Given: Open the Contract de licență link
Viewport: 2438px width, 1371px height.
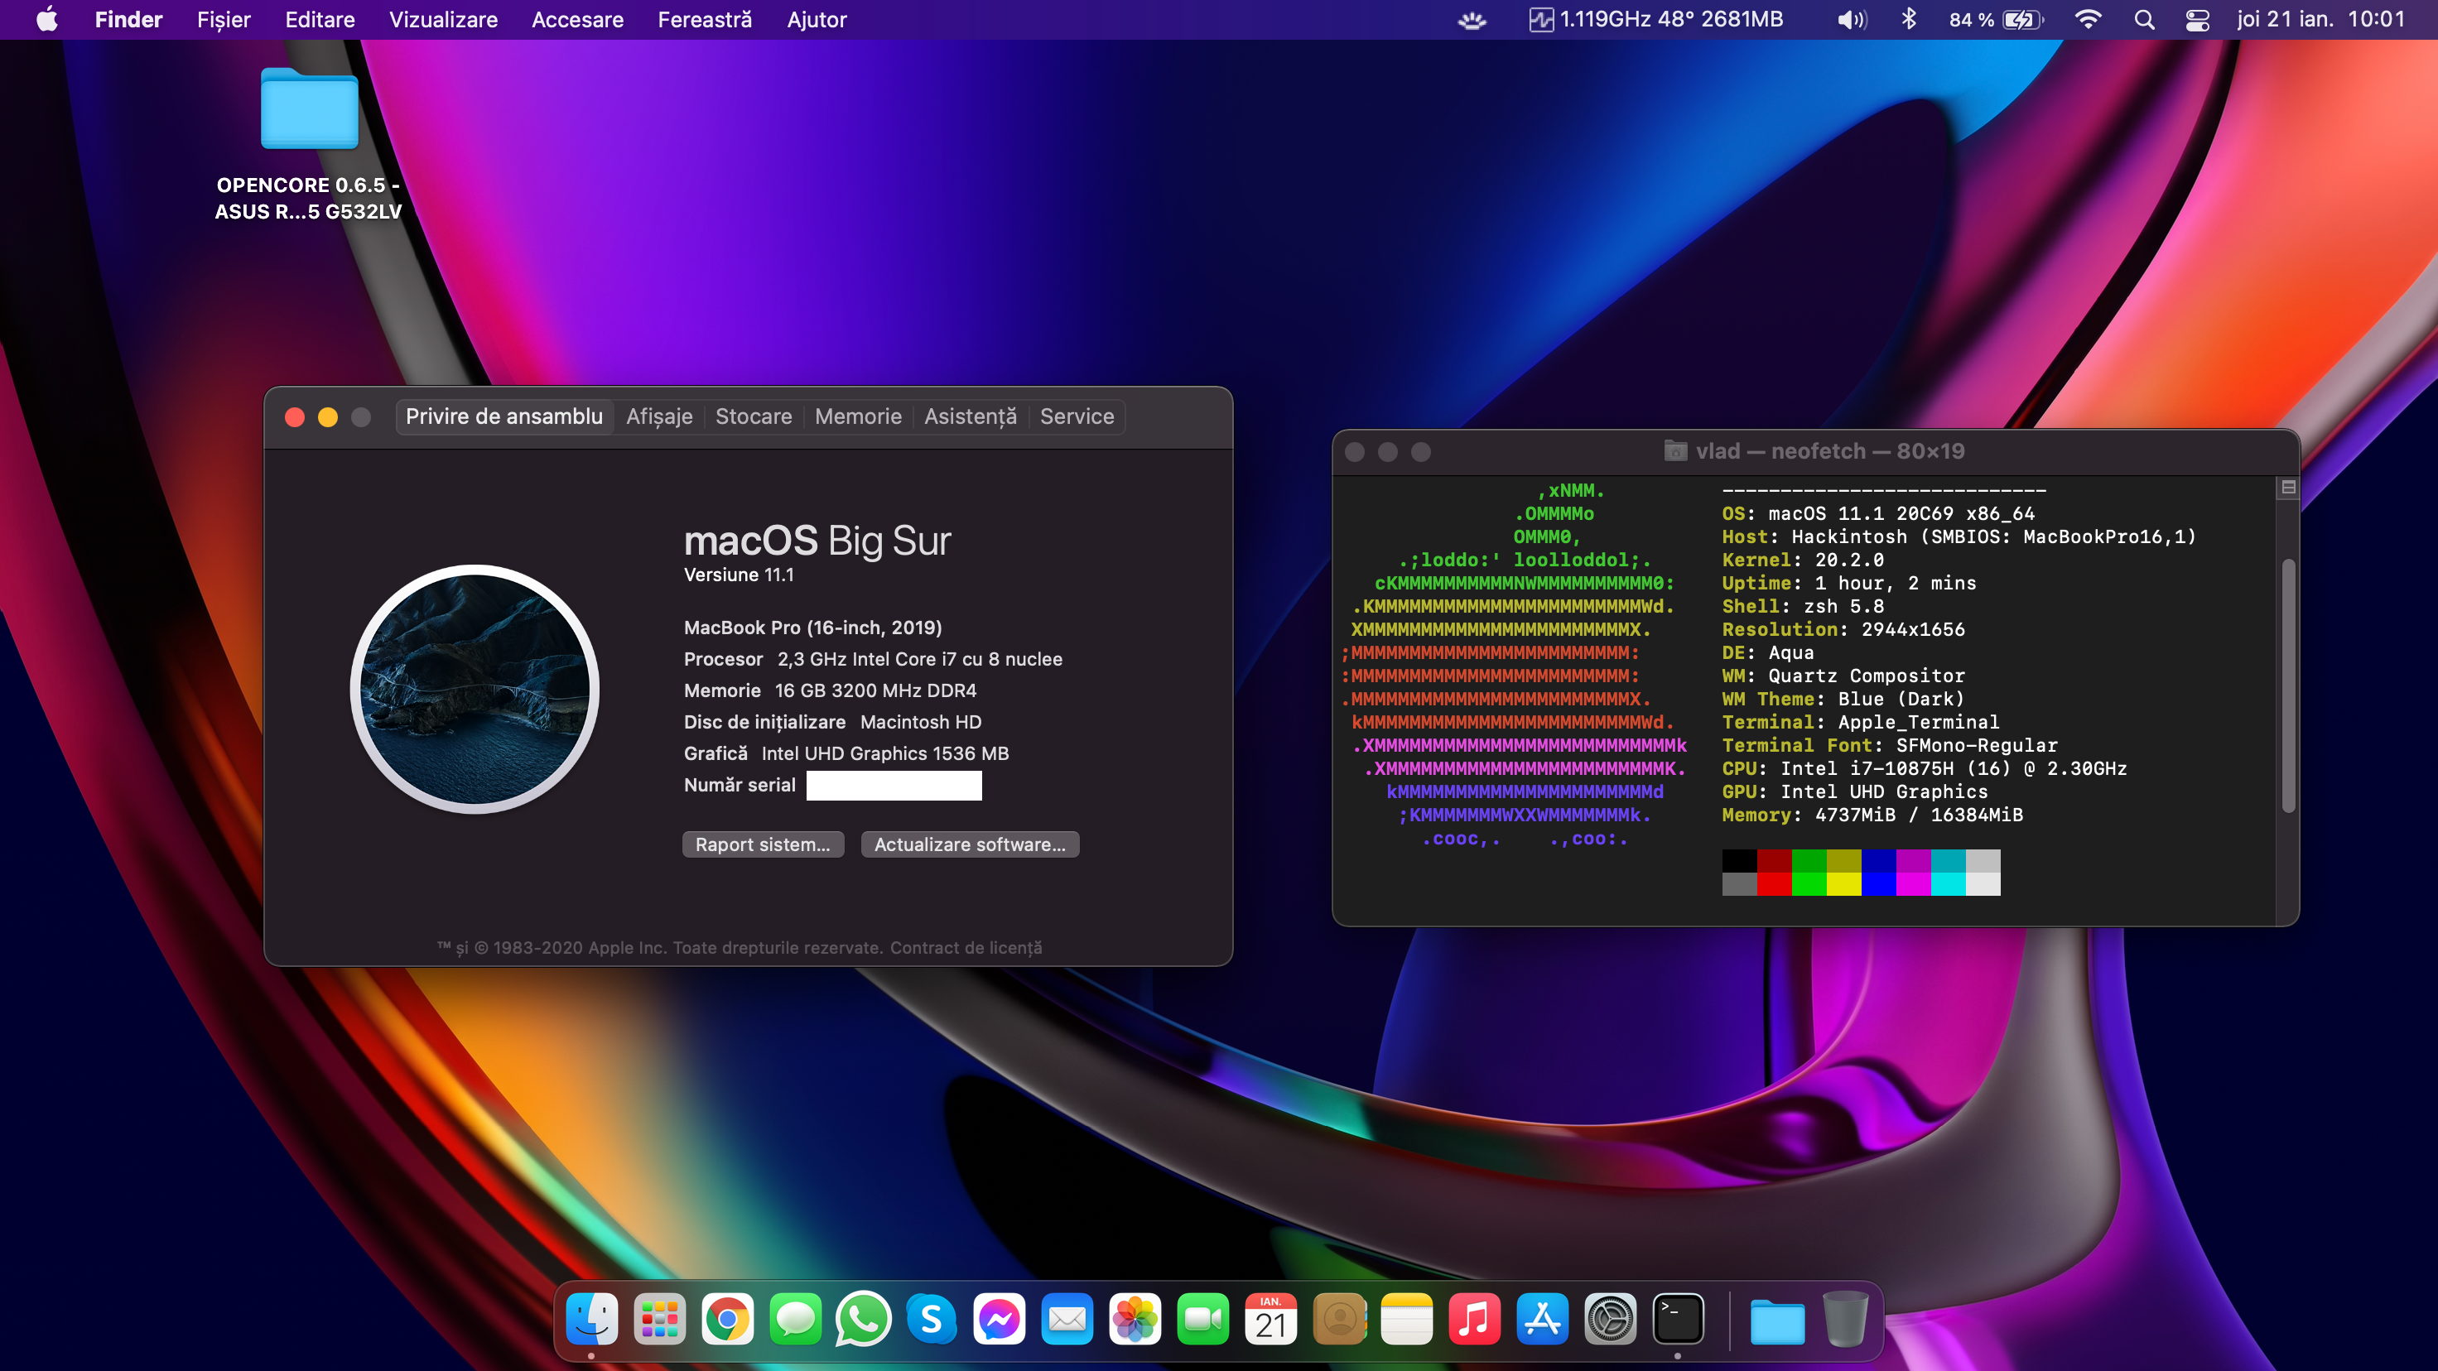Looking at the screenshot, I should pyautogui.click(x=966, y=947).
